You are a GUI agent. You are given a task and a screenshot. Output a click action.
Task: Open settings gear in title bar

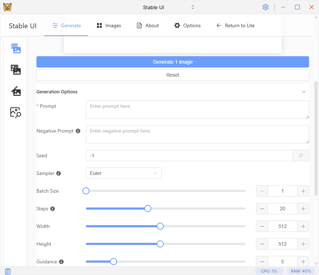point(266,7)
